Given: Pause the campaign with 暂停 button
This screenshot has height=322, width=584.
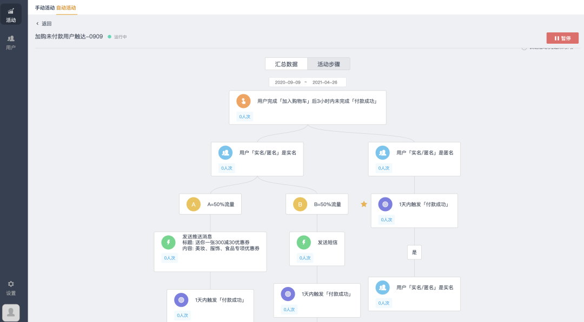Looking at the screenshot, I should (x=562, y=38).
